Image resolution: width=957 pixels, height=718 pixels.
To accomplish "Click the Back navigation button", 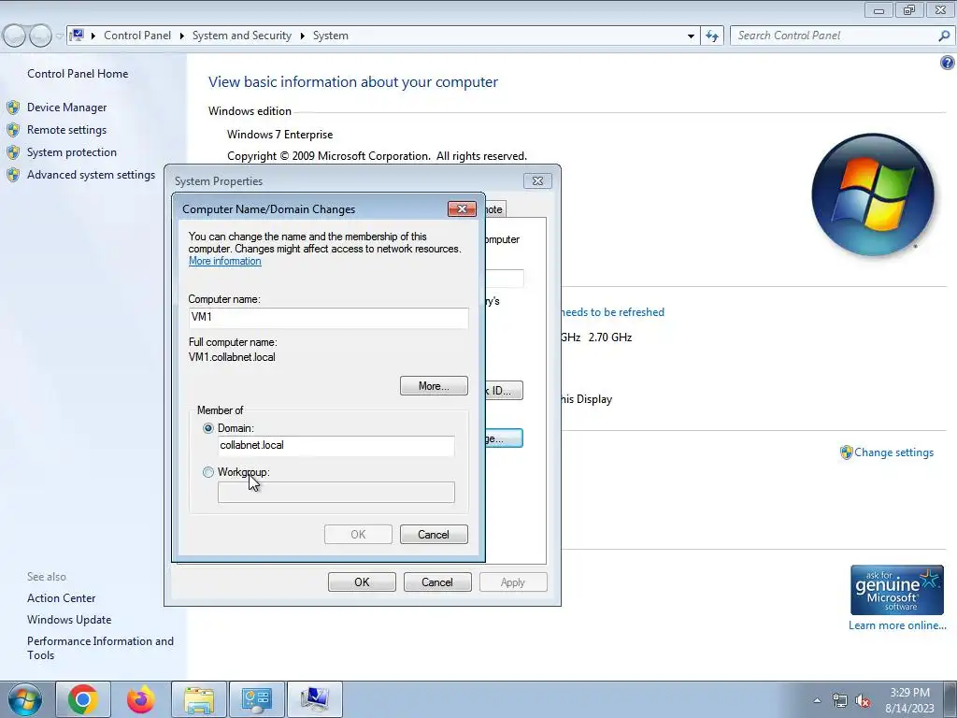I will click(15, 36).
